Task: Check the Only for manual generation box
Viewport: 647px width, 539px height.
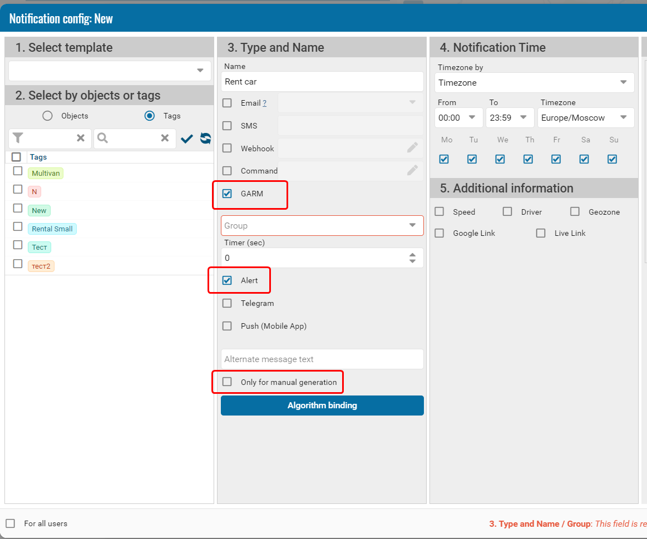Action: [227, 382]
